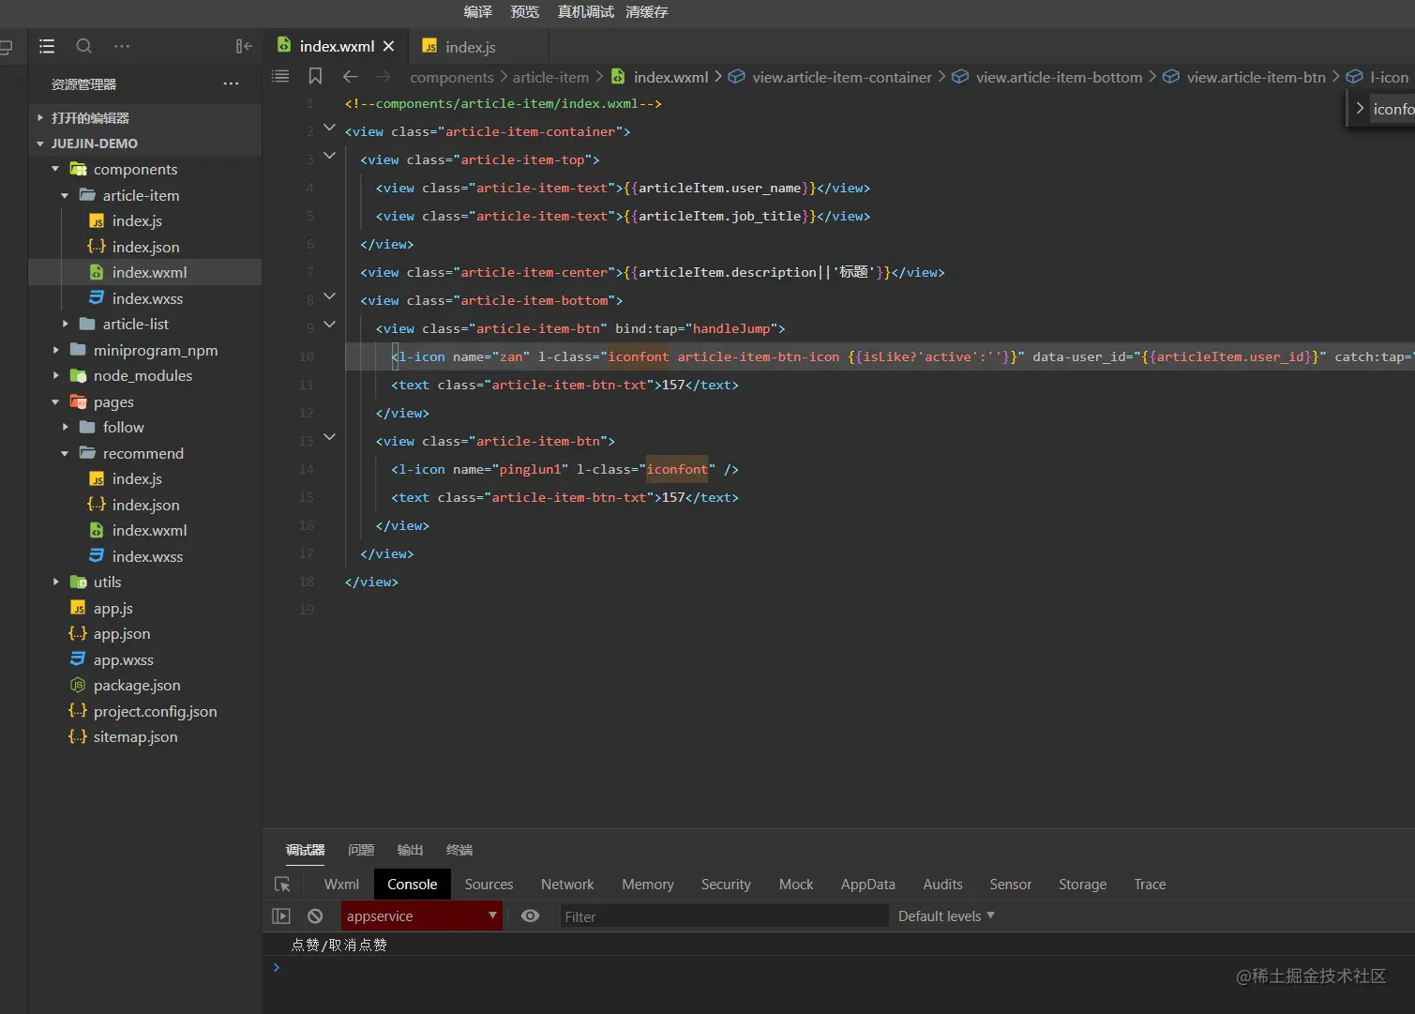Toggle the console sidebar icon
This screenshot has width=1415, height=1014.
point(281,916)
